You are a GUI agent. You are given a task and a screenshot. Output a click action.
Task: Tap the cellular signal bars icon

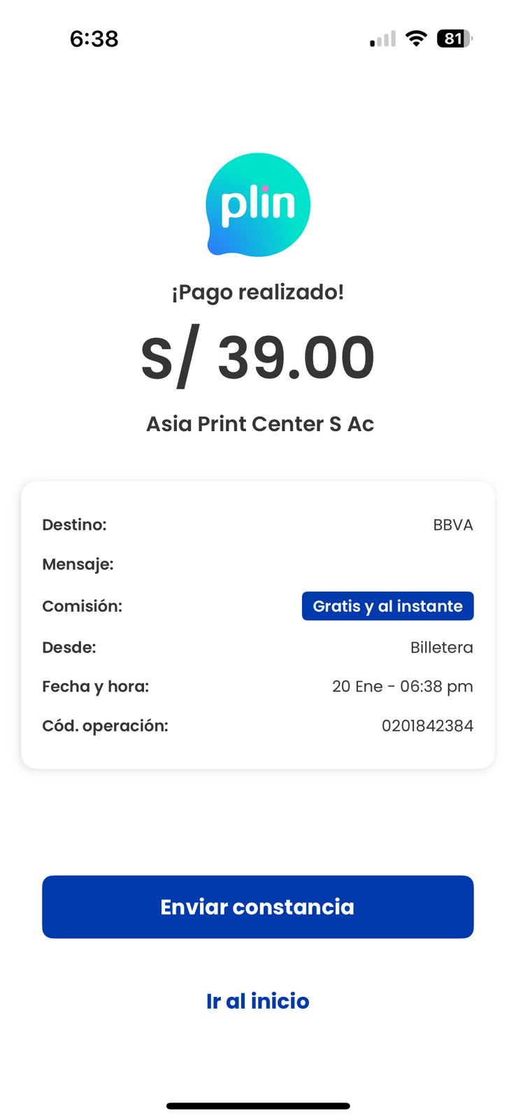(382, 39)
